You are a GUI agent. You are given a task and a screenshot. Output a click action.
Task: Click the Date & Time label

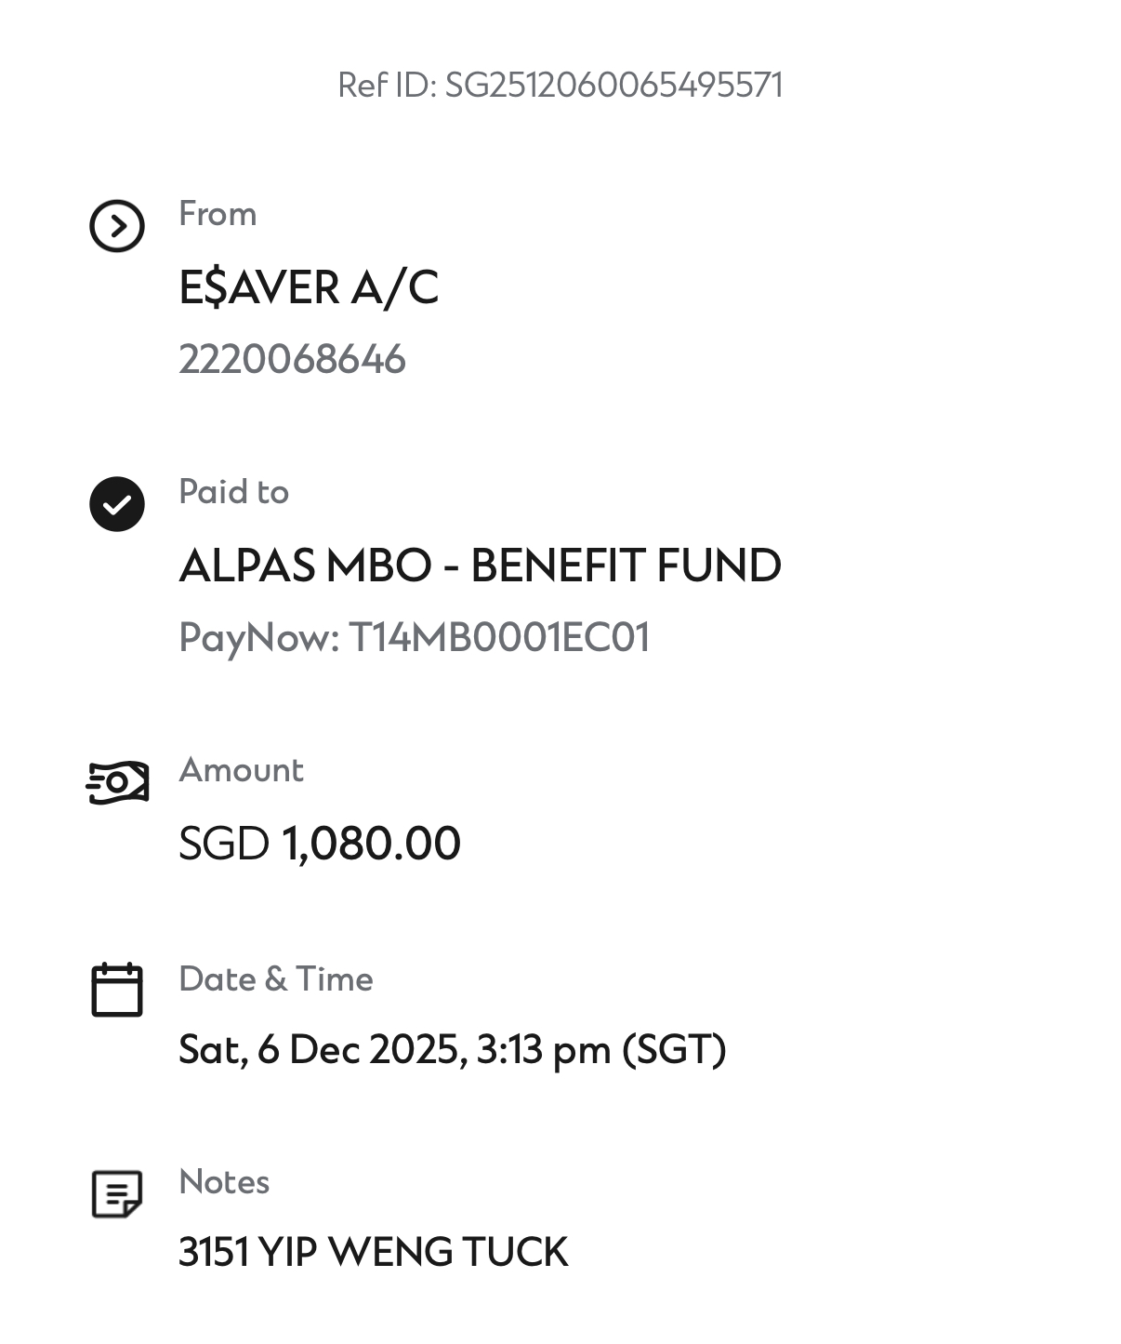tap(276, 979)
